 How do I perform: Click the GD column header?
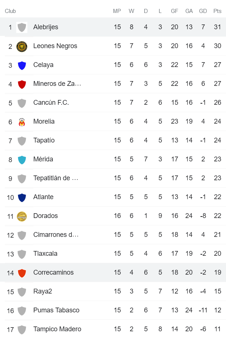(x=203, y=11)
